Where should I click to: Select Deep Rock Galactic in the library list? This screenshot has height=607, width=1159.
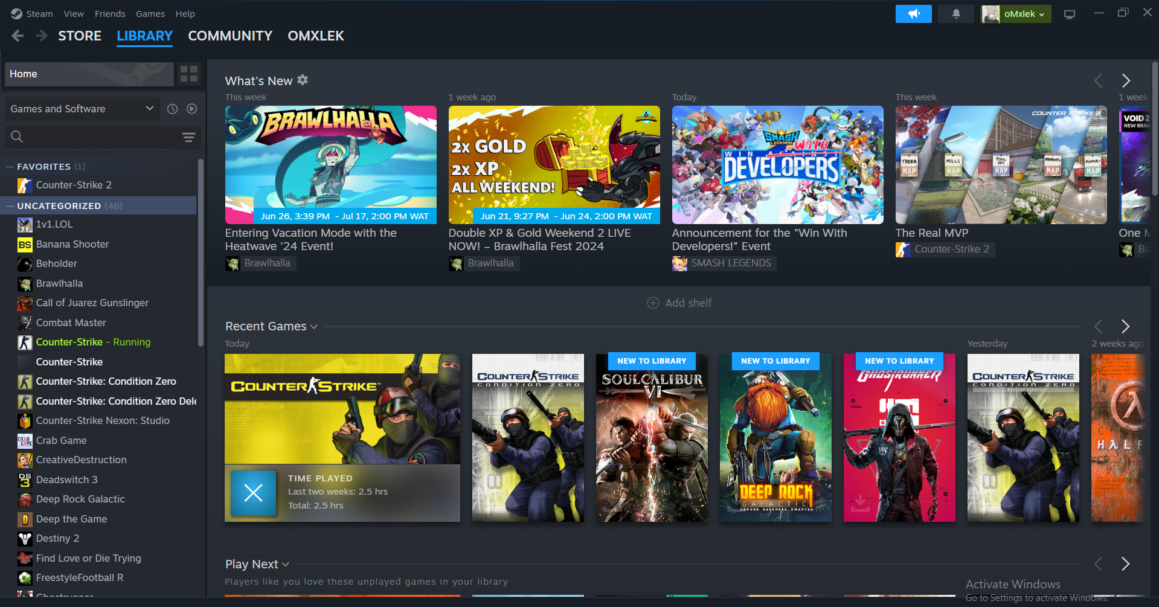pyautogui.click(x=80, y=499)
